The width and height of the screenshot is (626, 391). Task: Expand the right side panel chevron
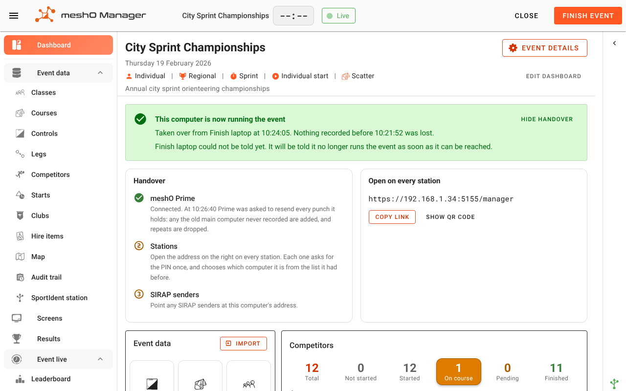click(615, 43)
